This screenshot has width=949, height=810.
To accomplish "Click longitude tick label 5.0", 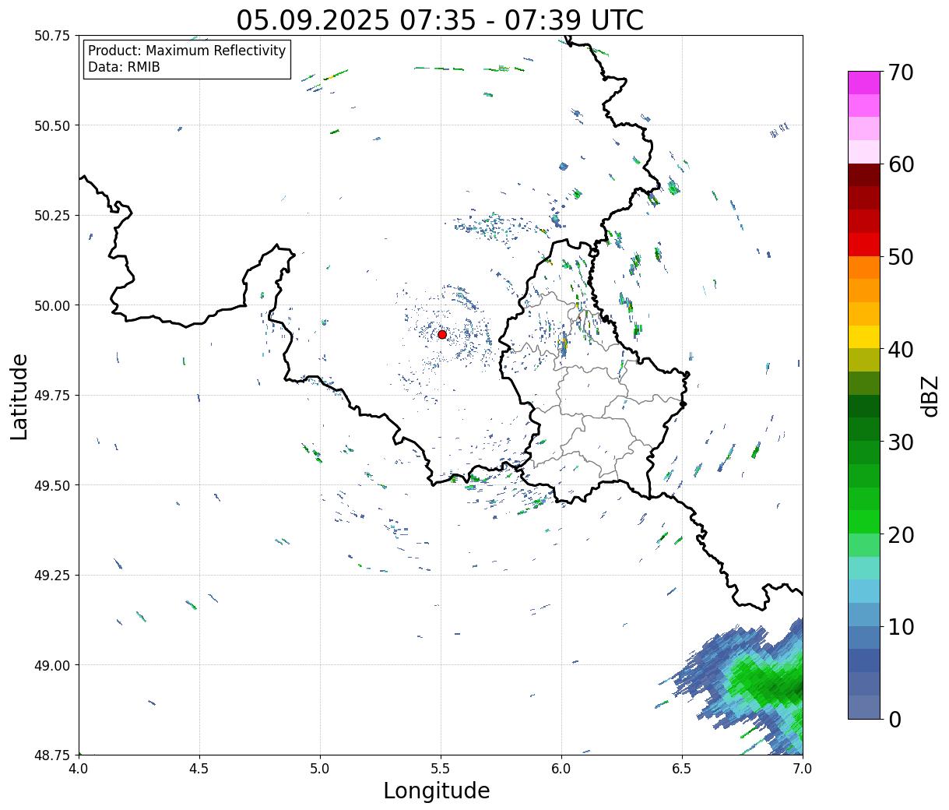I will (320, 768).
